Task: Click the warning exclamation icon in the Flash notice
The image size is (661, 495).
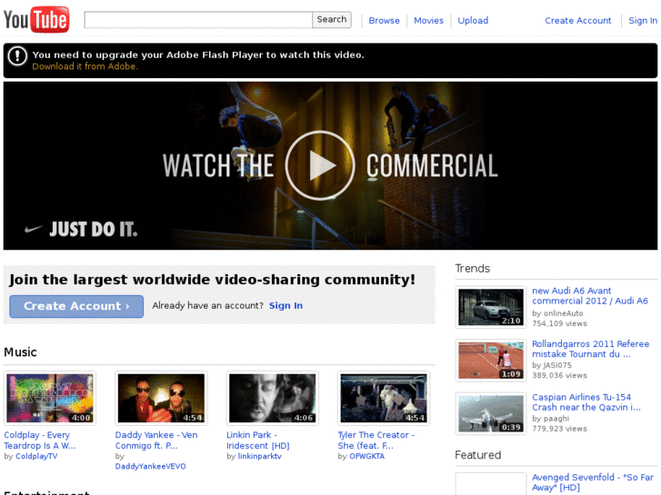Action: coord(17,56)
